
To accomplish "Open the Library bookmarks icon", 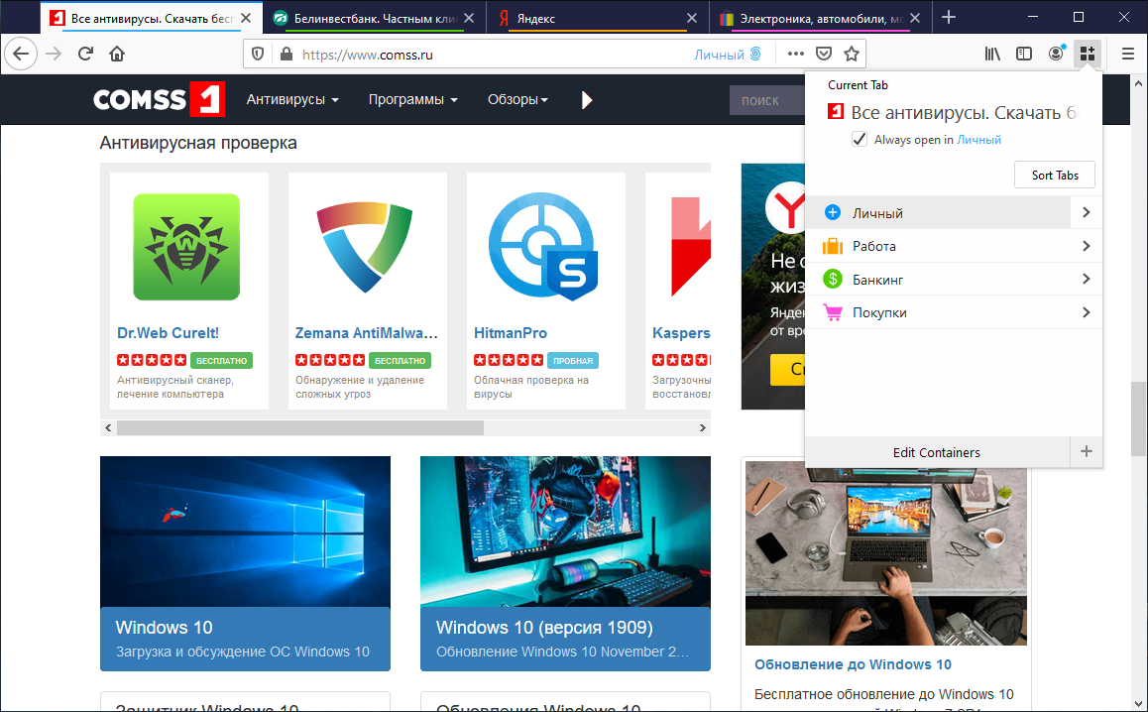I will point(992,54).
